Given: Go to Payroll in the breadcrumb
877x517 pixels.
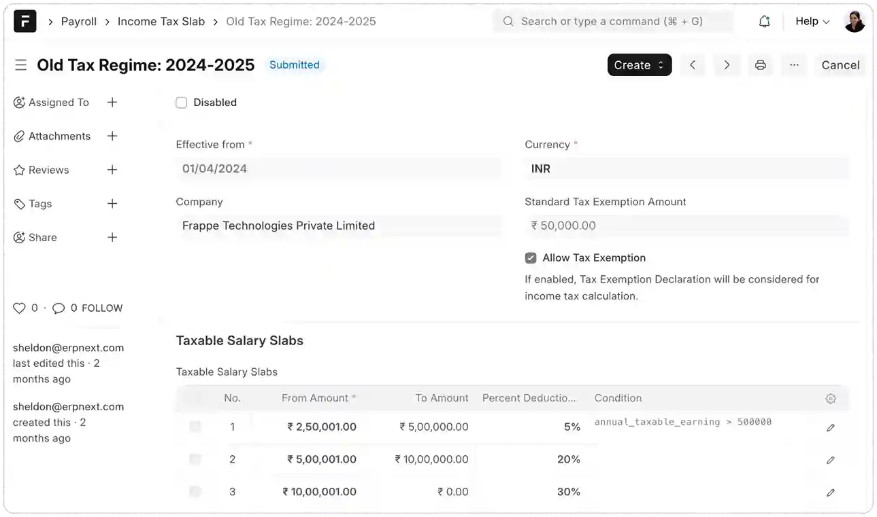Looking at the screenshot, I should coord(78,21).
